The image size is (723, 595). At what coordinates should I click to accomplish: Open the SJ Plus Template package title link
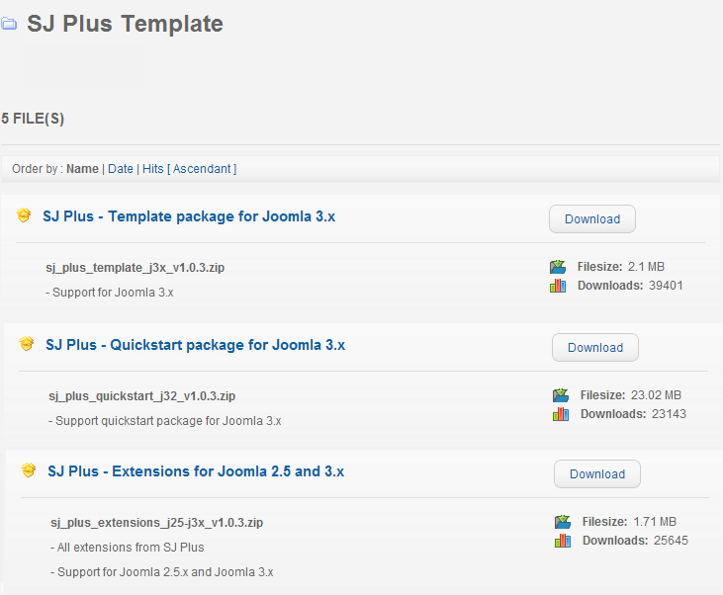[189, 216]
